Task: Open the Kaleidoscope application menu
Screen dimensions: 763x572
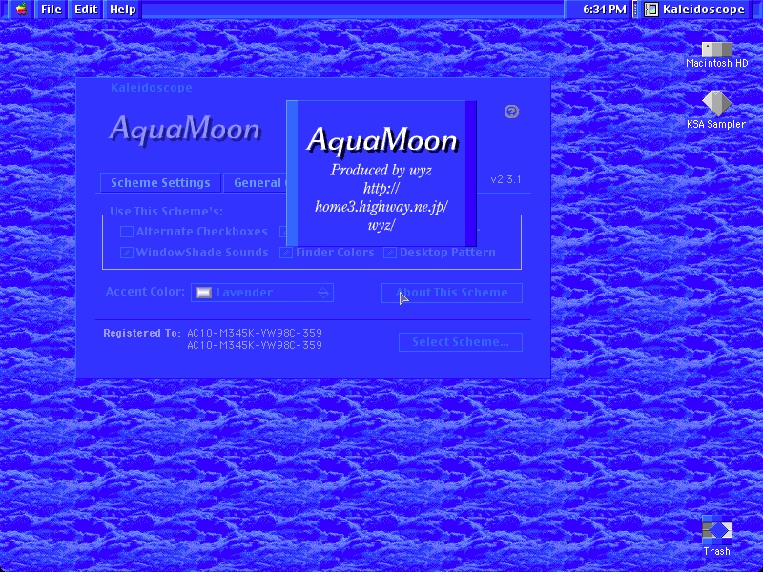Action: coord(695,10)
